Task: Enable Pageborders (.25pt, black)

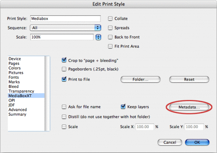Action: click(64, 69)
